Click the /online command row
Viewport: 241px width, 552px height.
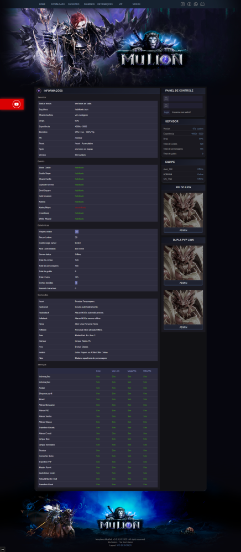[x=98, y=352]
